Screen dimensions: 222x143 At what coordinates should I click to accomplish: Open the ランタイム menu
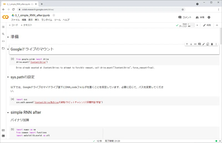(x=47, y=20)
